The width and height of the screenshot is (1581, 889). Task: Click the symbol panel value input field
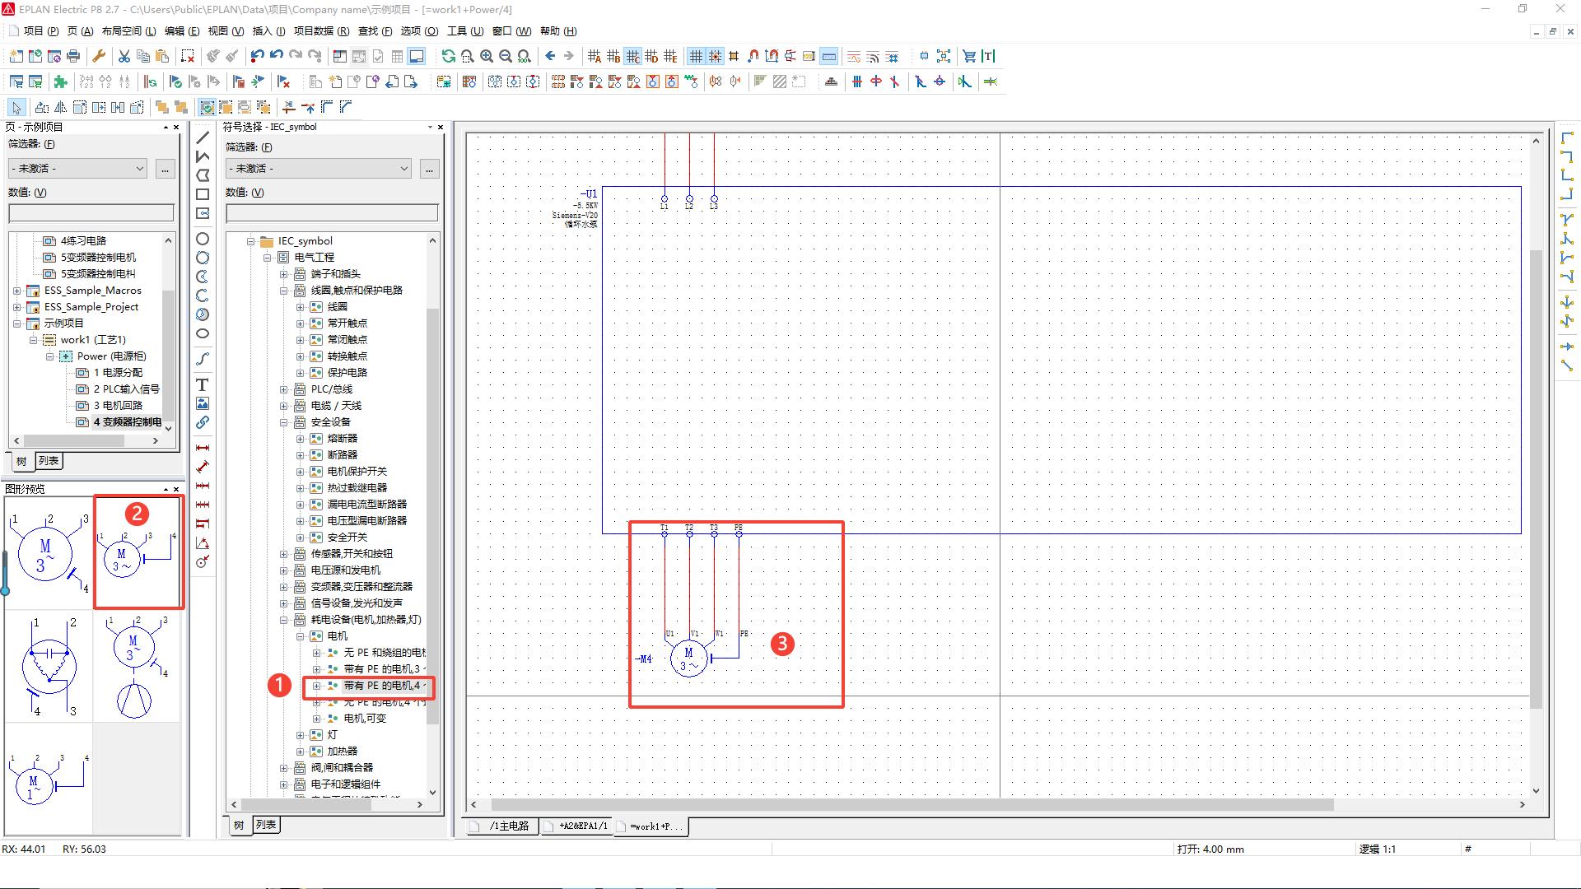(x=332, y=213)
